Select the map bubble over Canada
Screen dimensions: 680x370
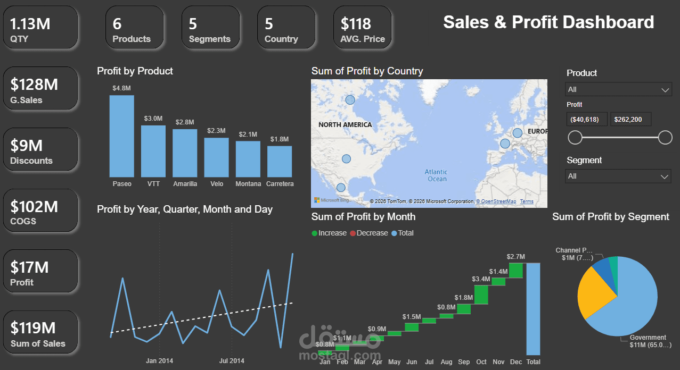tap(350, 99)
